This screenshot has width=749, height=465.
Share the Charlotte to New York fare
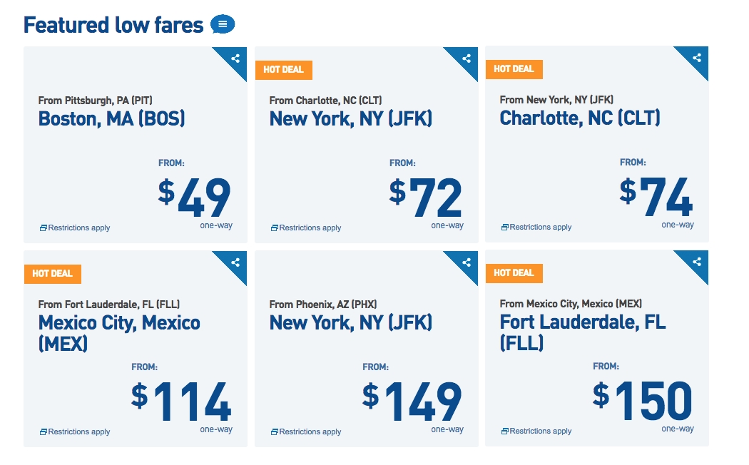pyautogui.click(x=467, y=58)
